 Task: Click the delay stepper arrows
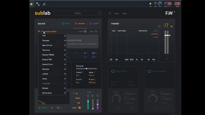[94, 73]
